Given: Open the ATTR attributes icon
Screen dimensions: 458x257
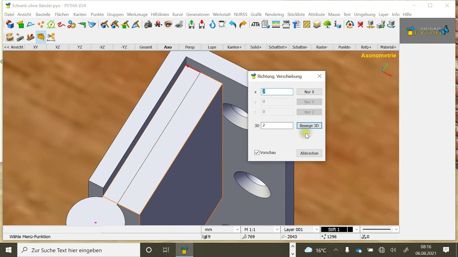Looking at the screenshot, I should point(255,25).
